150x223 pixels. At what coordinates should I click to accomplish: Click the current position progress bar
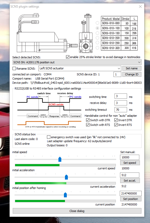tap(65, 201)
